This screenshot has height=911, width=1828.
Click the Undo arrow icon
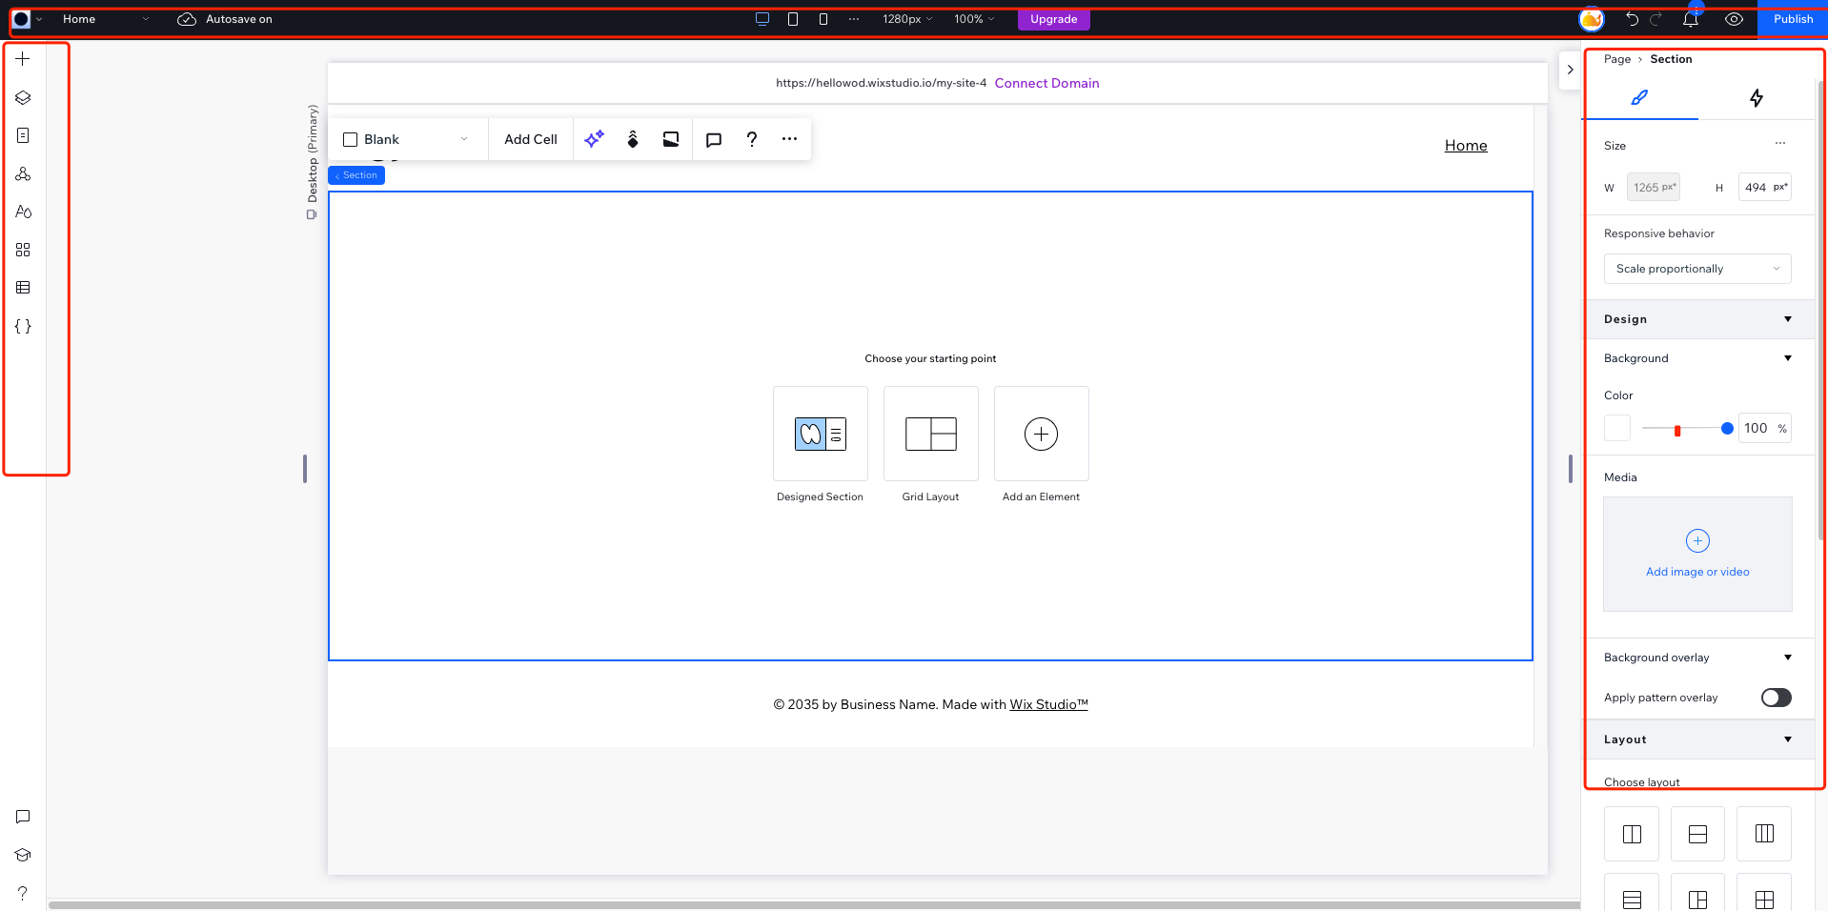1632,19
